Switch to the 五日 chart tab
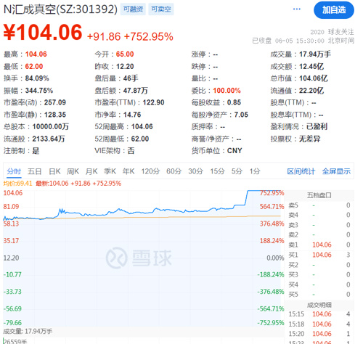The width and height of the screenshot is (363, 344). (34, 171)
